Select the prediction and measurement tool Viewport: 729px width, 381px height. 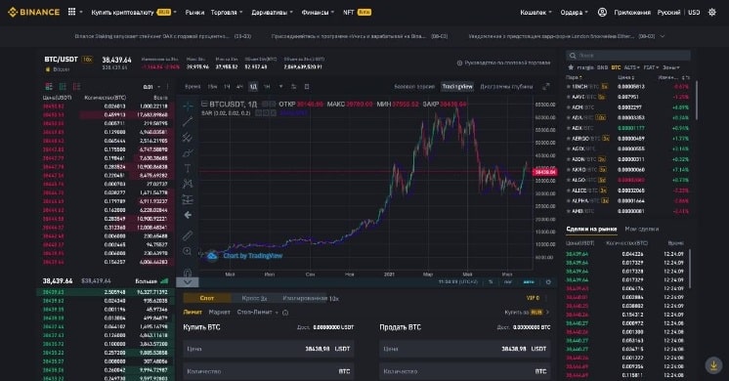(x=188, y=199)
